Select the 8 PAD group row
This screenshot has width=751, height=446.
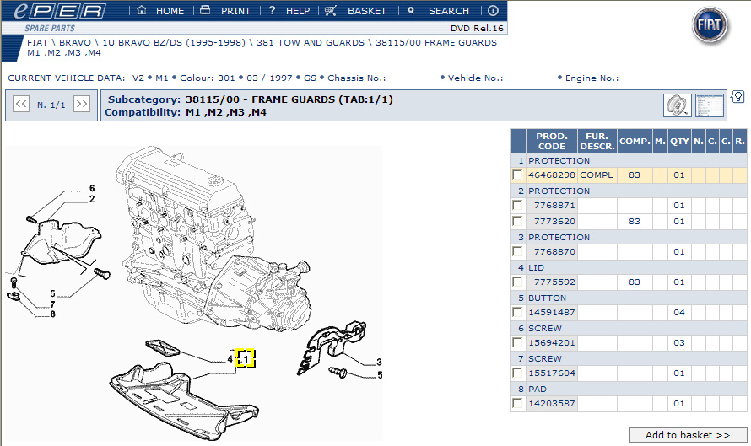pyautogui.click(x=629, y=389)
